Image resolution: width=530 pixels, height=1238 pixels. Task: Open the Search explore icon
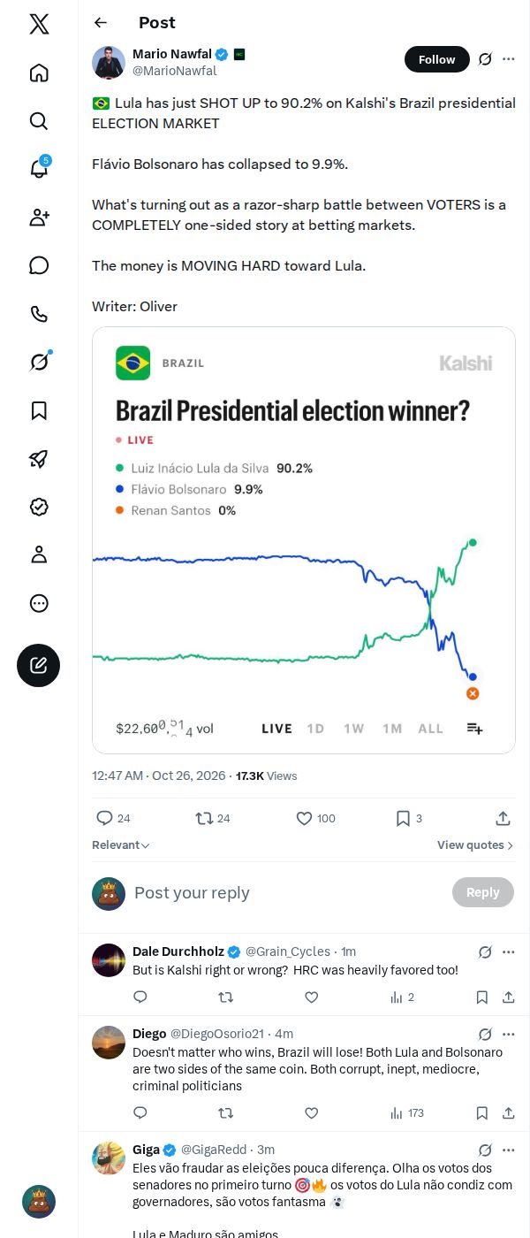pos(39,121)
